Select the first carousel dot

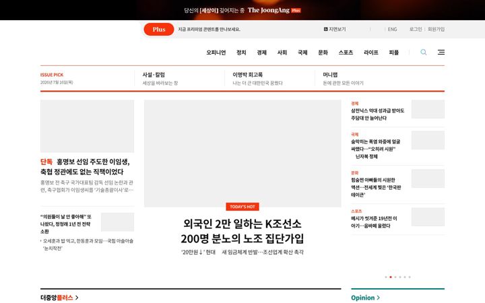pos(386,277)
